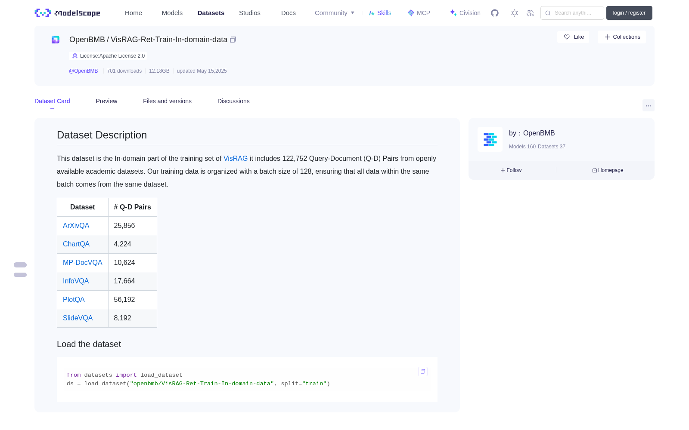Click the dataset avatar icon beside the title
The width and height of the screenshot is (689, 430).
[56, 40]
